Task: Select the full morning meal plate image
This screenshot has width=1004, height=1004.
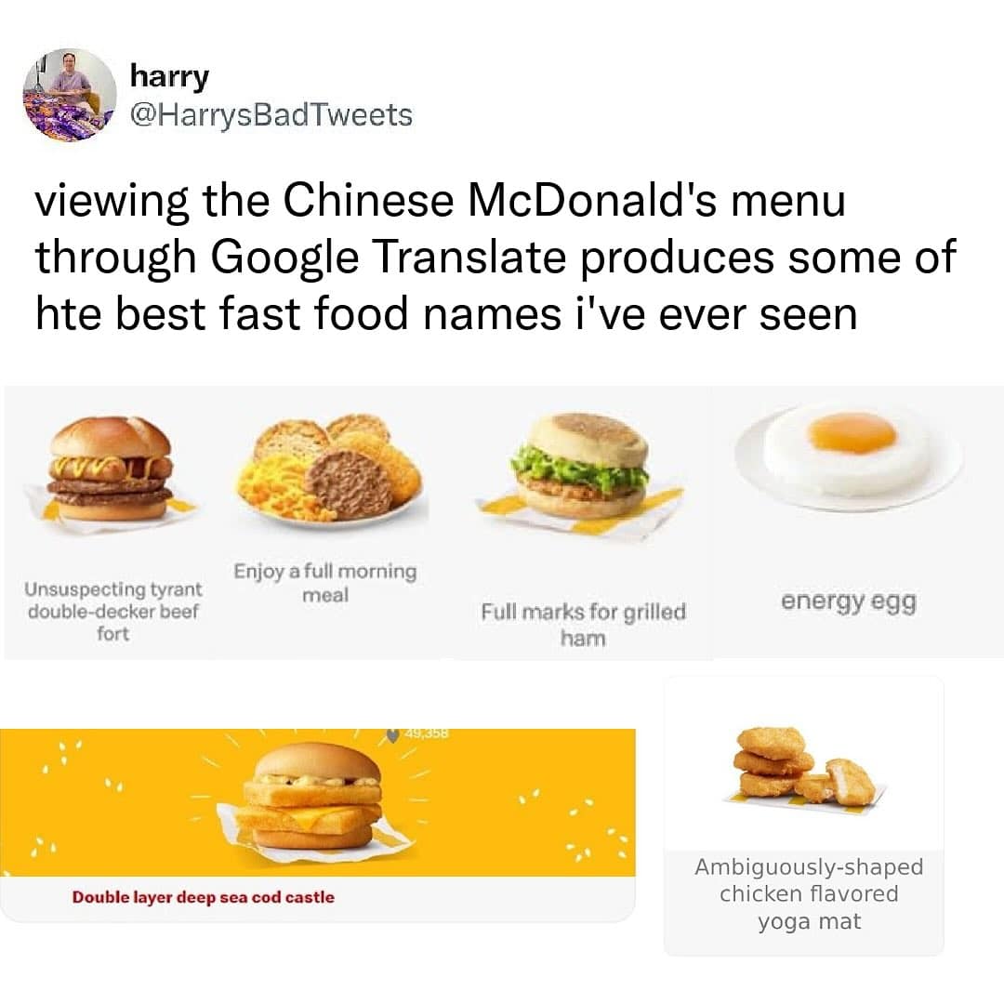Action: click(x=330, y=469)
